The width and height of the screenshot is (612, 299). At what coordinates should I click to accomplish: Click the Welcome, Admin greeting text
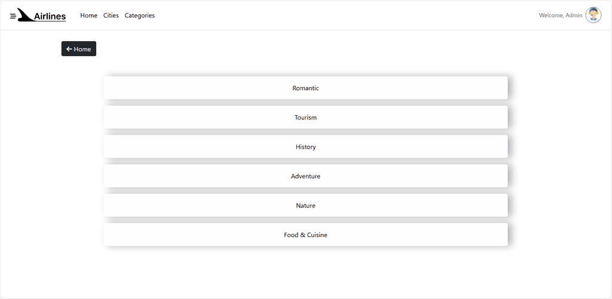point(560,16)
